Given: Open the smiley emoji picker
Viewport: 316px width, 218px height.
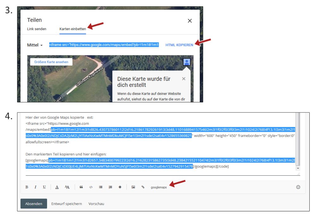Looking at the screenshot, I should (x=298, y=187).
